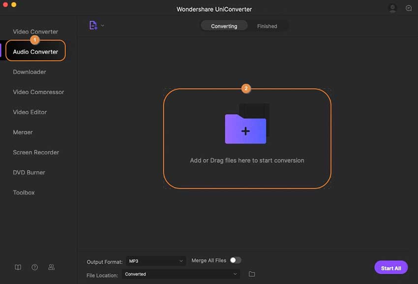The height and width of the screenshot is (284, 418).
Task: Minimize the window with yellow button
Action: click(14, 4)
